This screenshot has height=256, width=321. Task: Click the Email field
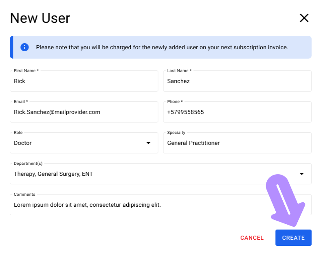coord(84,112)
